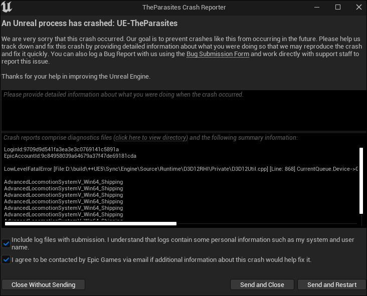The image size is (367, 296).
Task: Click Close Without Sending button
Action: [43, 284]
